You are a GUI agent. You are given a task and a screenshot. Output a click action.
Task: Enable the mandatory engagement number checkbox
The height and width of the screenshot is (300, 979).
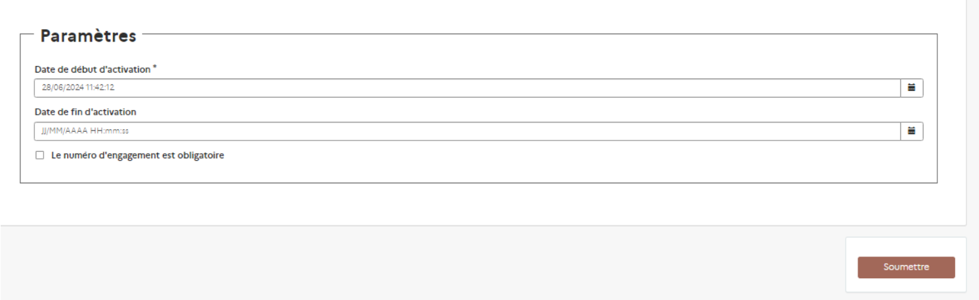40,156
